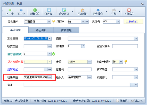Open the 结算方式 dropdown arrow
Image resolution: width=147 pixels, height=105 pixels.
click(x=46, y=69)
